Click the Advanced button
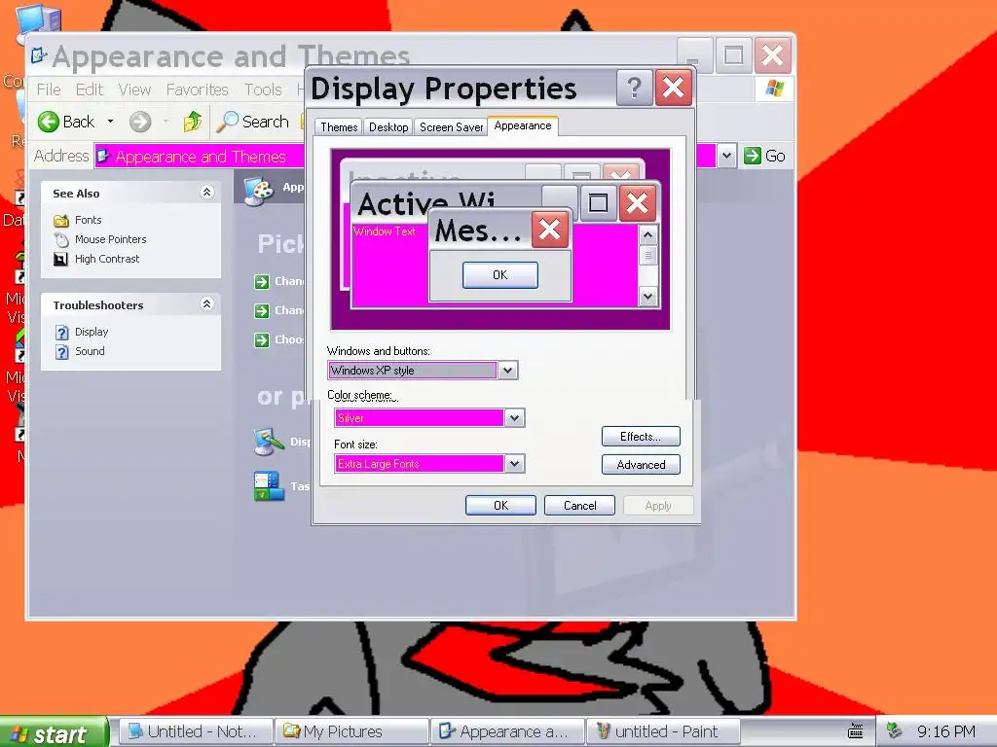 tap(641, 464)
